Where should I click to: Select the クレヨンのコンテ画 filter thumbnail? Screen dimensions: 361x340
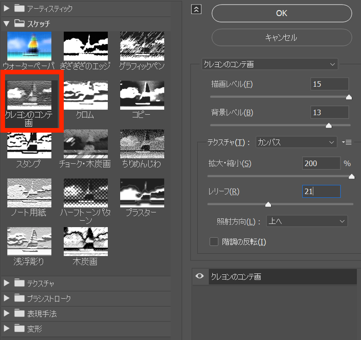[x=29, y=95]
